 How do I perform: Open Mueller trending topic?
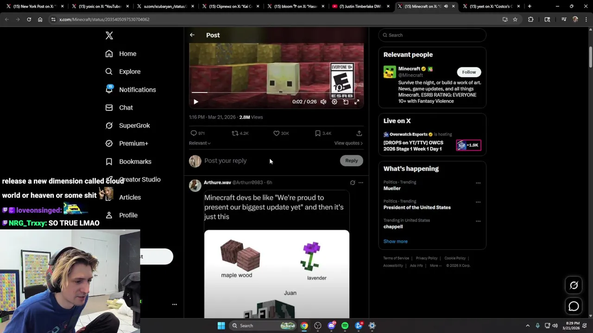tap(392, 188)
